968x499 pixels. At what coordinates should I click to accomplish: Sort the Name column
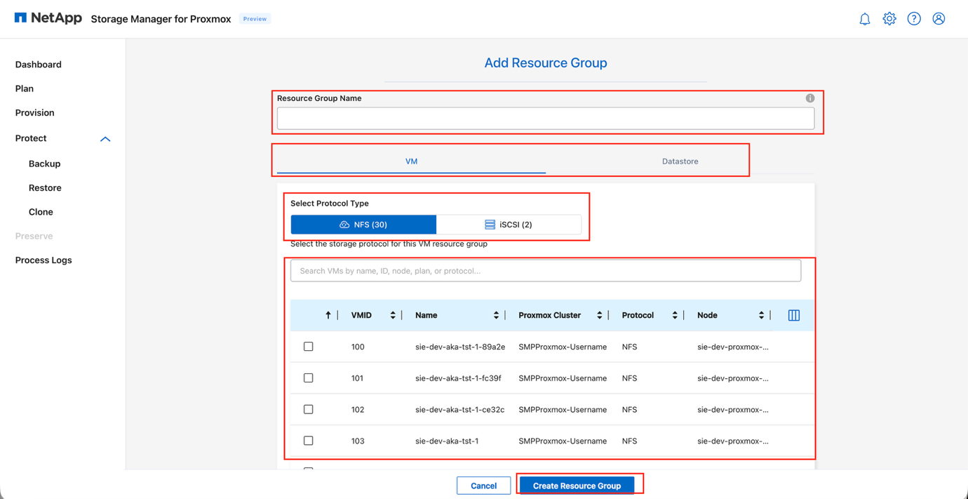pos(496,315)
